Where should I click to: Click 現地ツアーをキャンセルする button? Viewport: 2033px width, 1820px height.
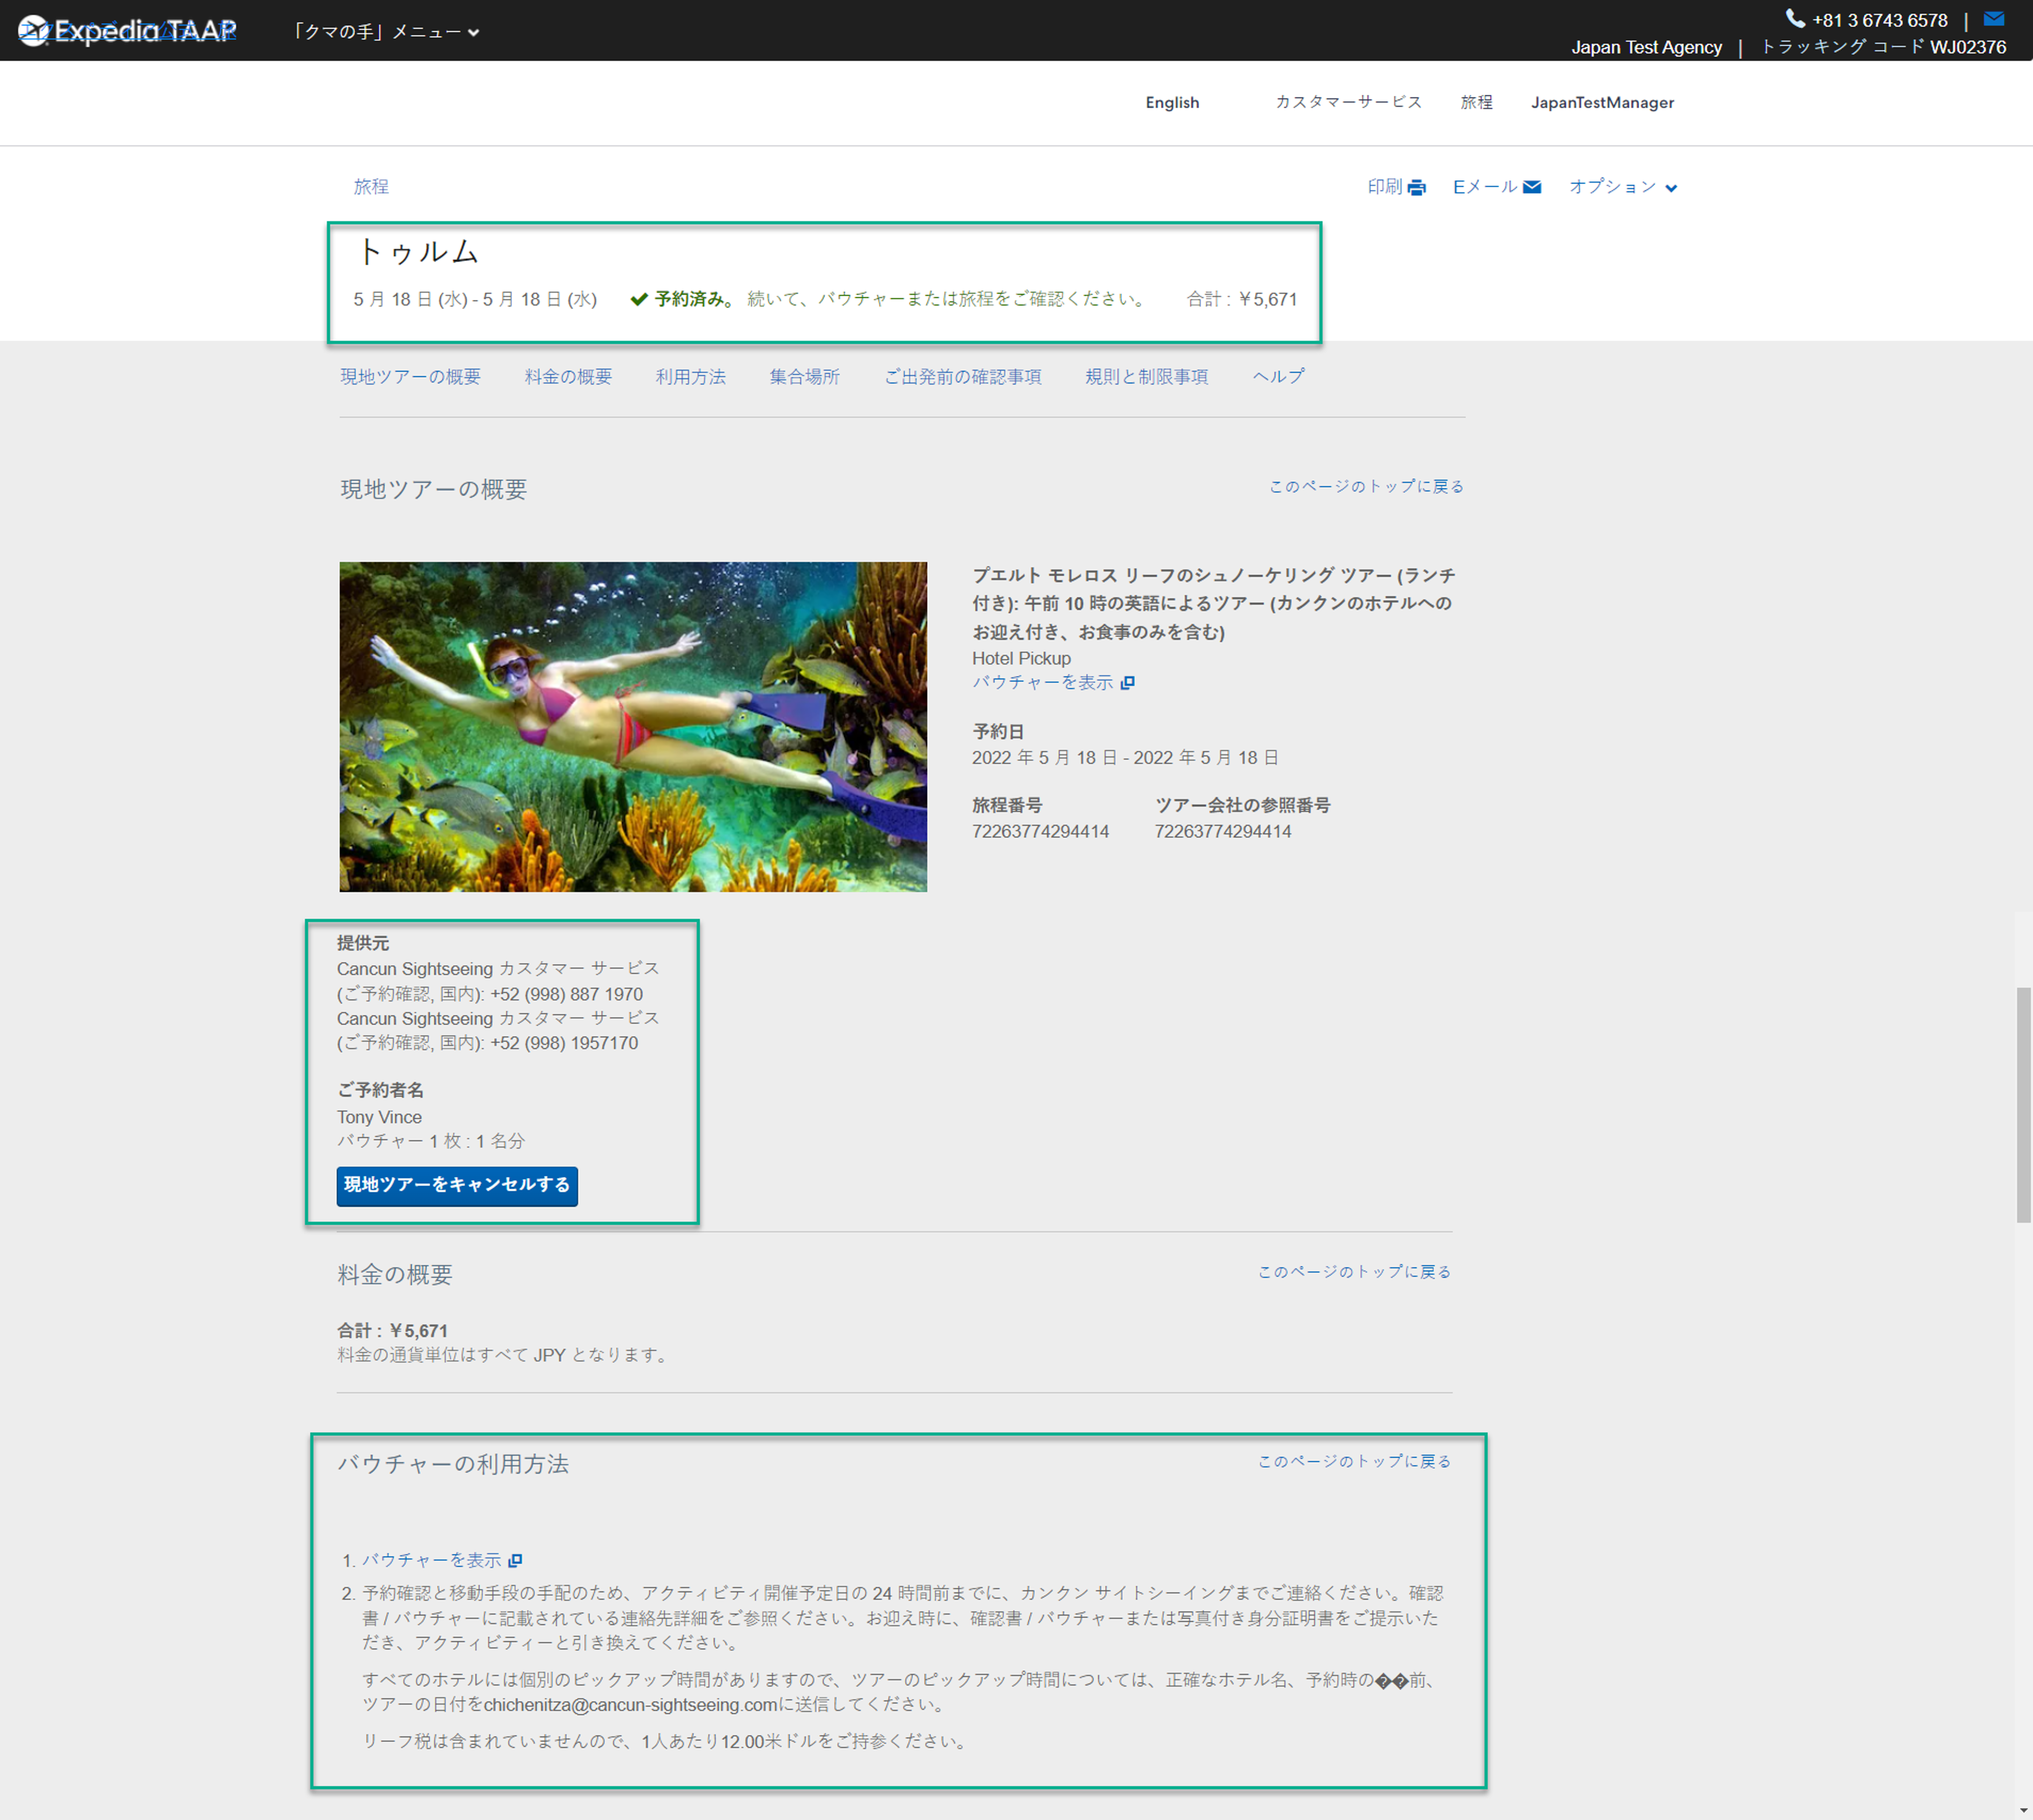coord(457,1185)
